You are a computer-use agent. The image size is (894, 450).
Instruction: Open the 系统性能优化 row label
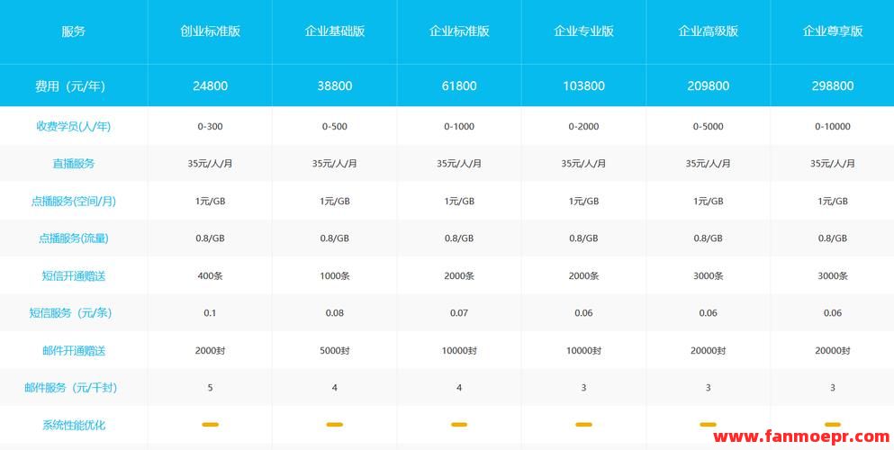[x=74, y=425]
